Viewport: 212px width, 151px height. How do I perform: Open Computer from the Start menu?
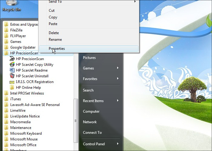[91, 111]
